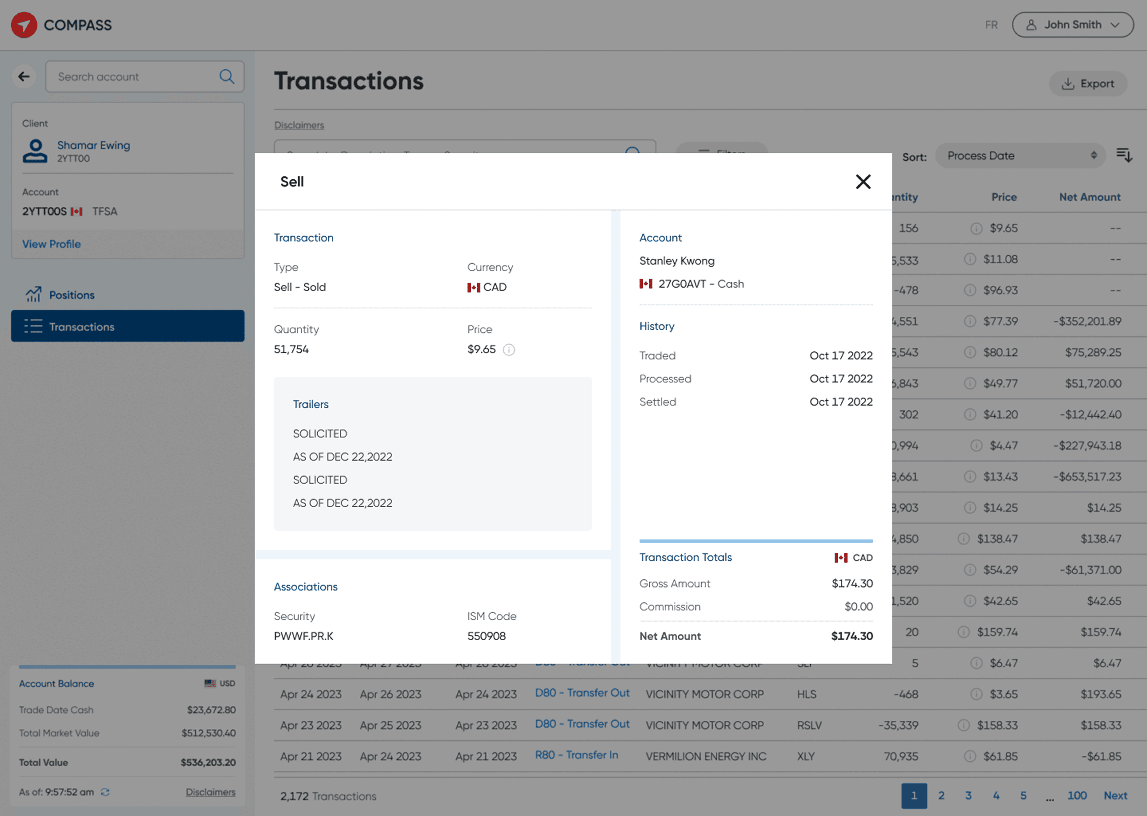Viewport: 1147px width, 816px height.
Task: Click the VERMILION ENERGY INC row text
Action: click(706, 756)
